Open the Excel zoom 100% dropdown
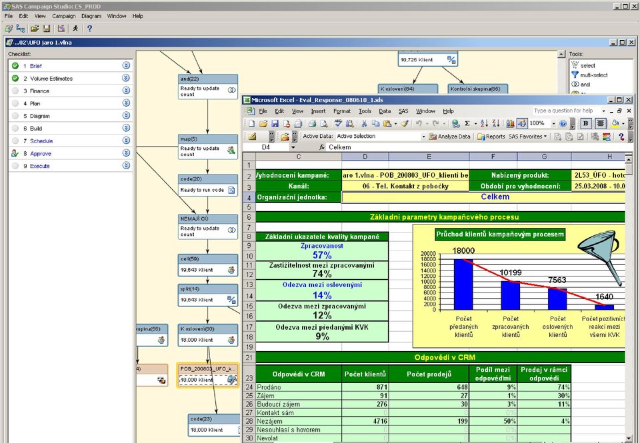640x443 pixels. click(554, 124)
